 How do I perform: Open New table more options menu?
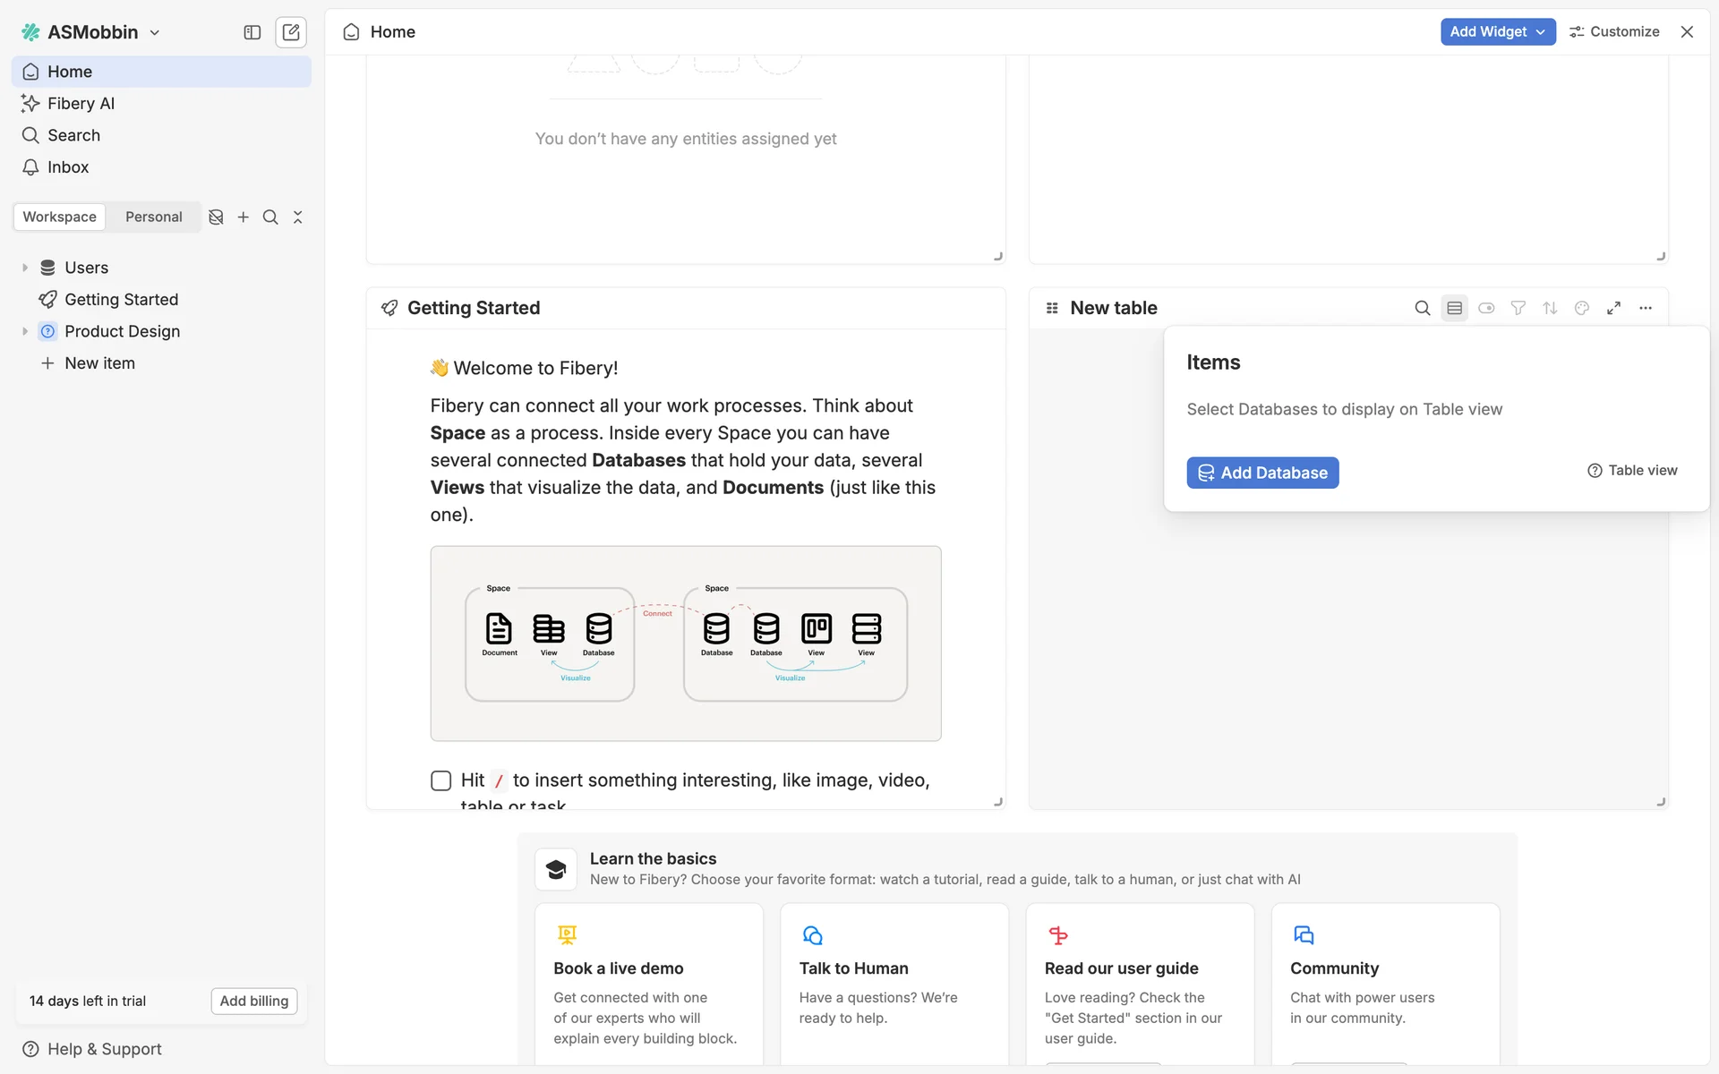pyautogui.click(x=1646, y=308)
